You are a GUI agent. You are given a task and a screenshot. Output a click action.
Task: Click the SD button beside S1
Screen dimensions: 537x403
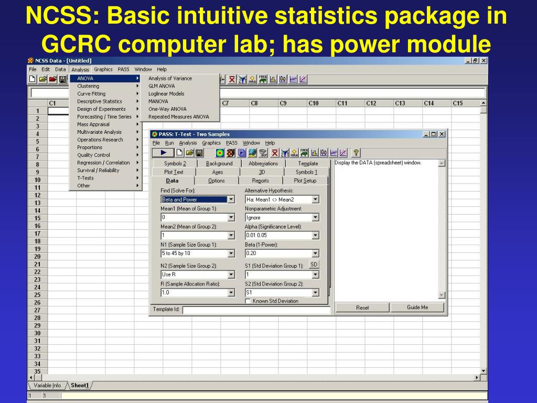point(314,264)
